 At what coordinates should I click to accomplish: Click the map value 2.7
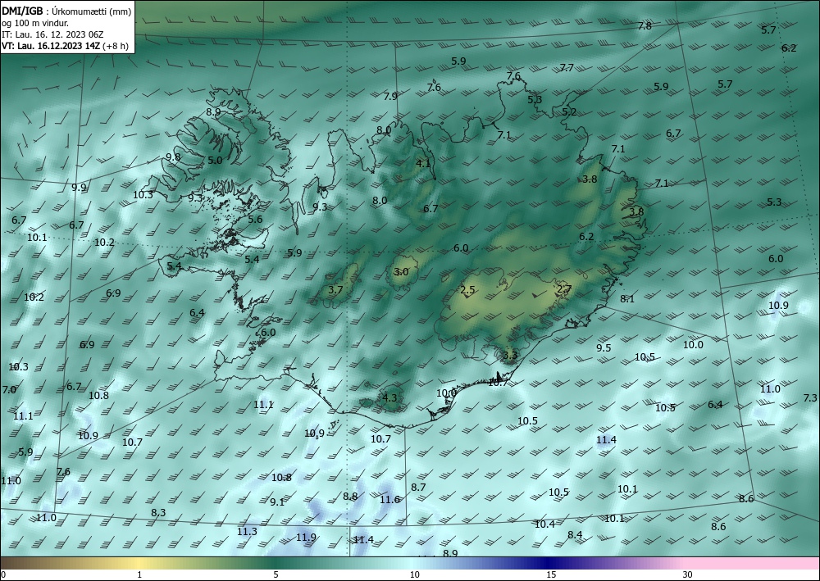[564, 288]
